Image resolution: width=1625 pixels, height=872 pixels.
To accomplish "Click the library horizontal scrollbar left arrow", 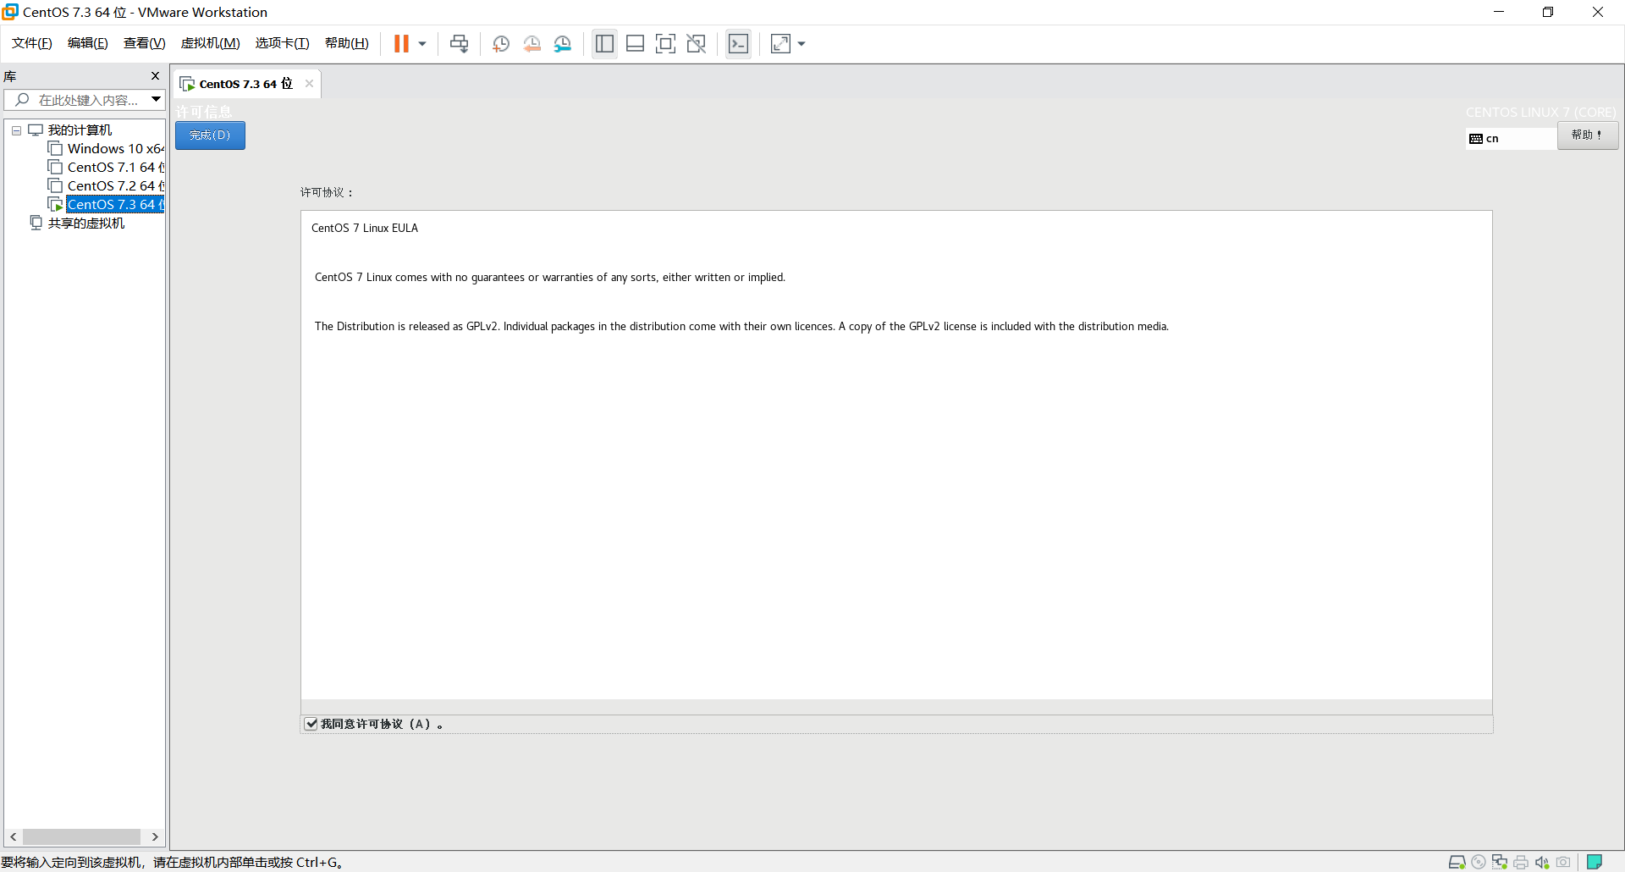I will click(14, 836).
